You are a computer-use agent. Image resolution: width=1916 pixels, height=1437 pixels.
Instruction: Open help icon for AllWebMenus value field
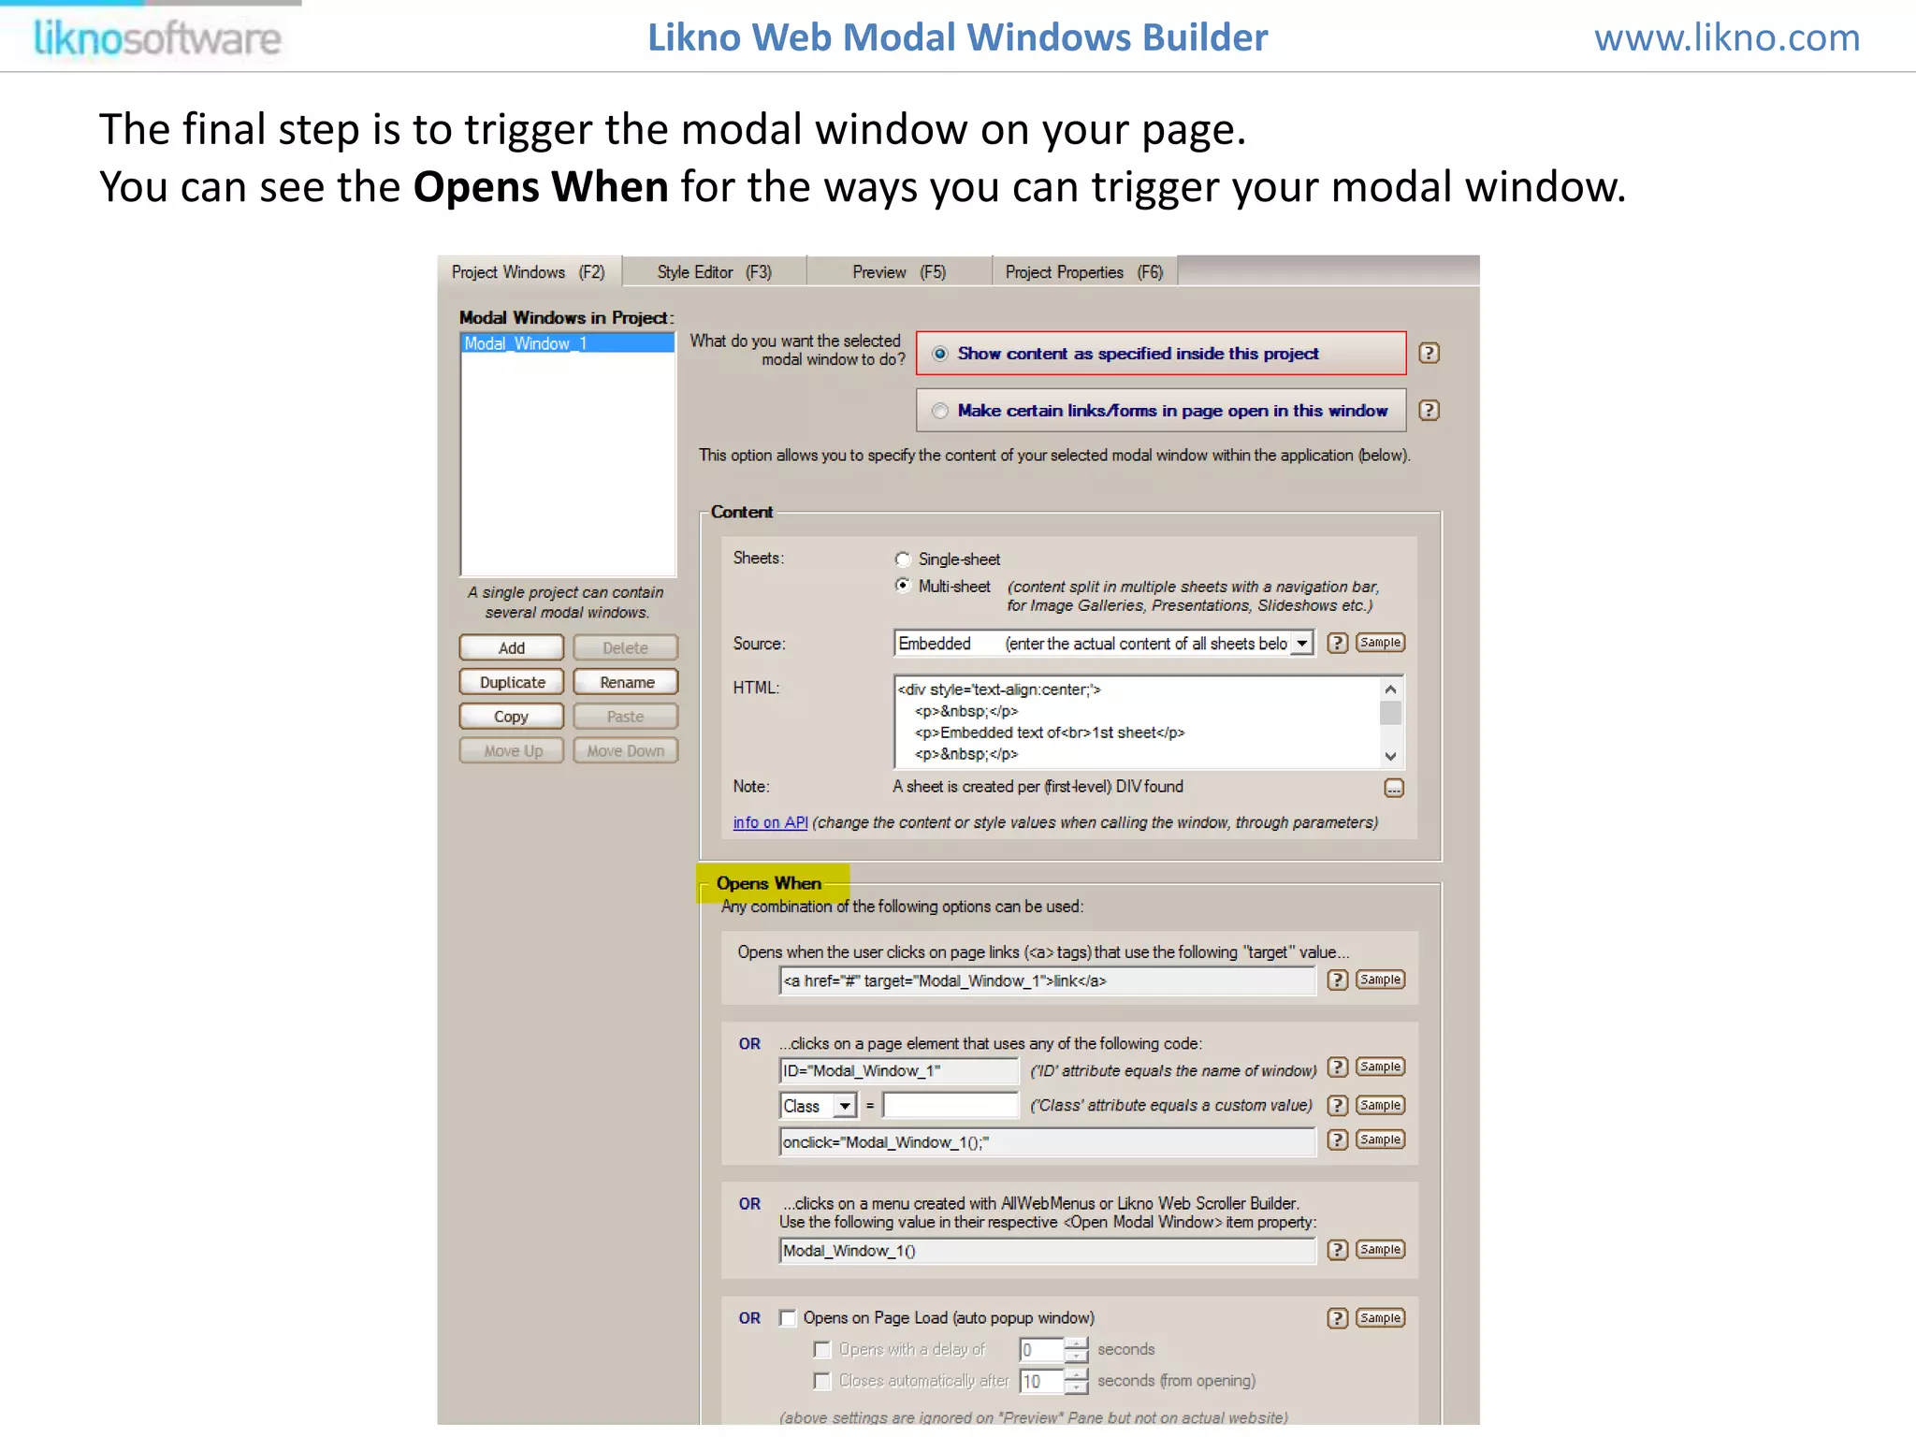[x=1338, y=1250]
